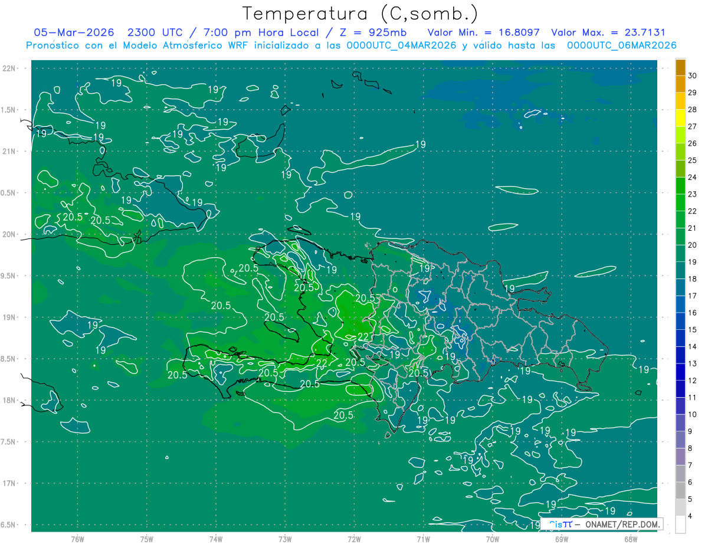Select the yellow swatch between 27 and 28
708x547 pixels.
click(680, 119)
